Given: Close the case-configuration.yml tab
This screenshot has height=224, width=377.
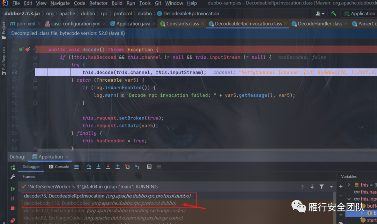Looking at the screenshot, I should tap(104, 24).
